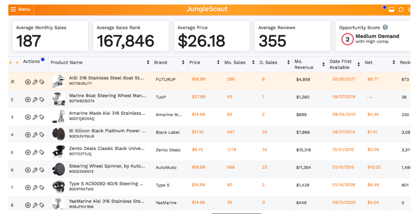The image size is (420, 214).
Task: Click the window card icon beside refresh
Action: click(392, 10)
